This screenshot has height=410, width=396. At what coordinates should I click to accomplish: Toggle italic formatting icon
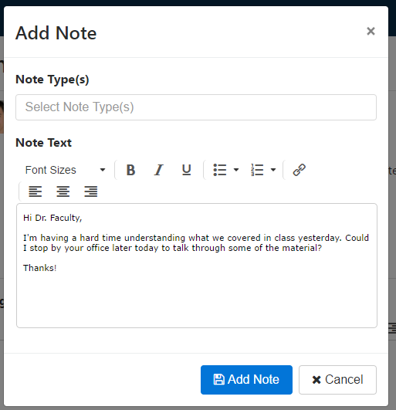pyautogui.click(x=158, y=170)
